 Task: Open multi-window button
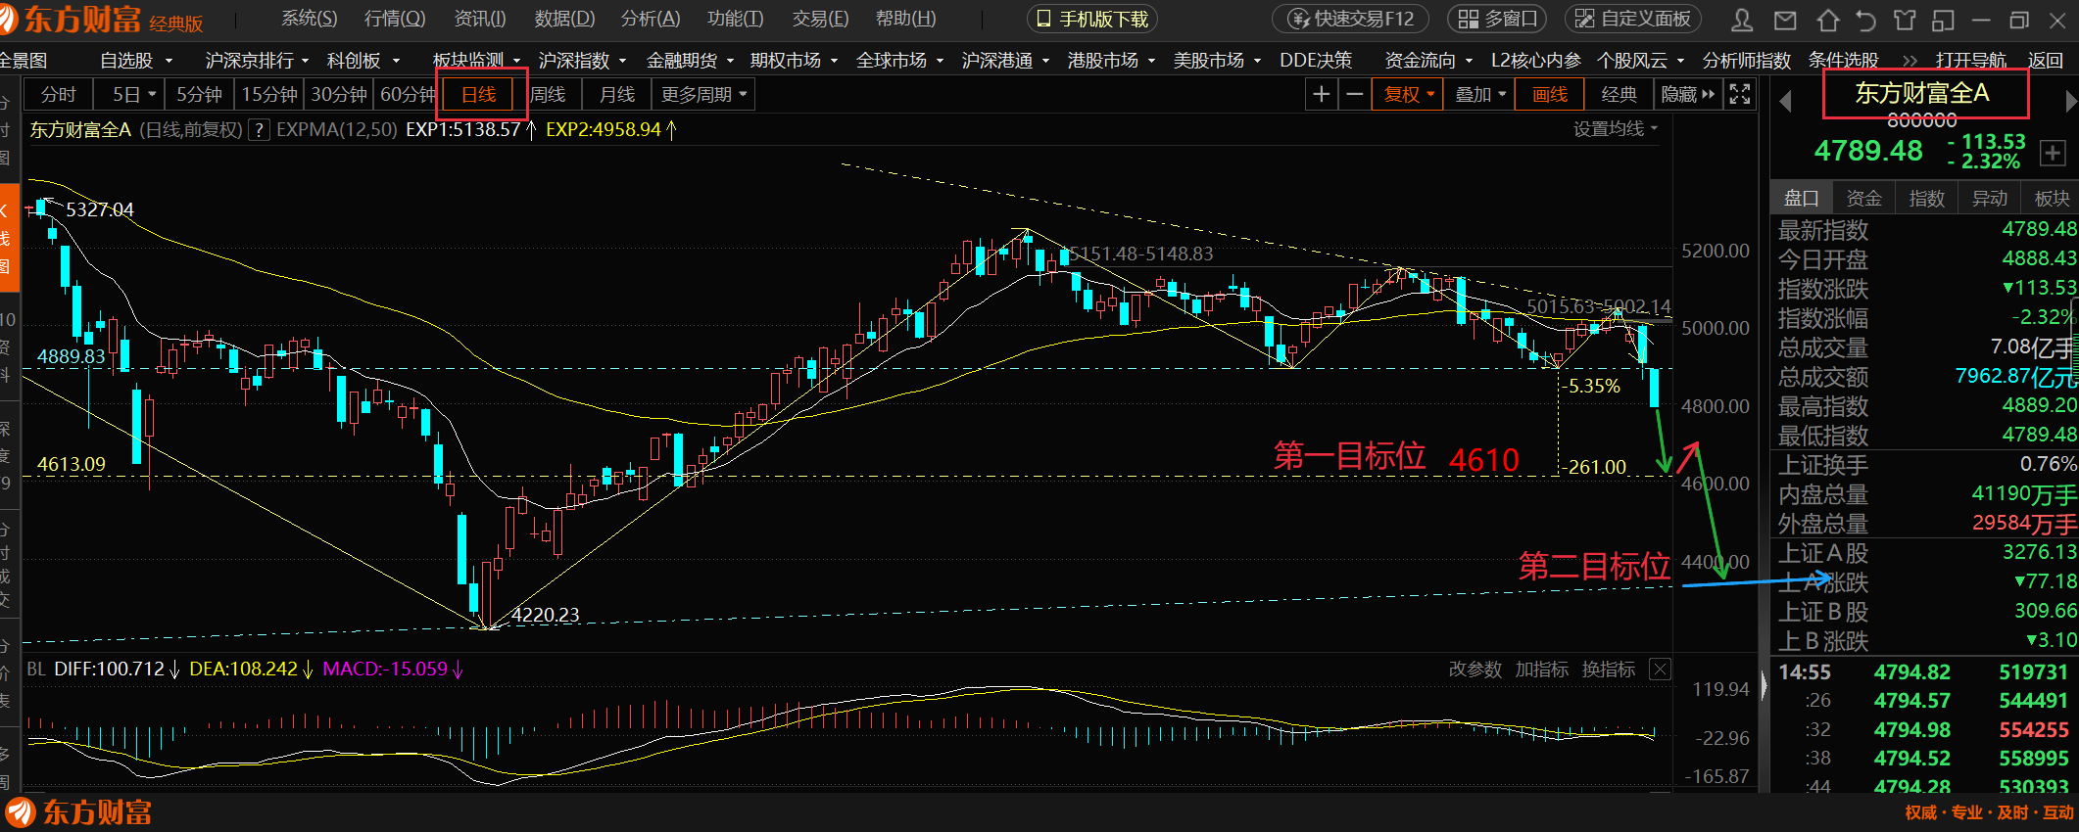pyautogui.click(x=1497, y=19)
